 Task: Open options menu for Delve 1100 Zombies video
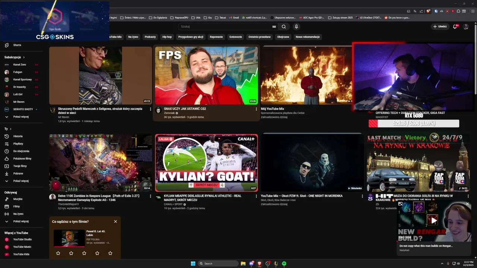click(151, 196)
